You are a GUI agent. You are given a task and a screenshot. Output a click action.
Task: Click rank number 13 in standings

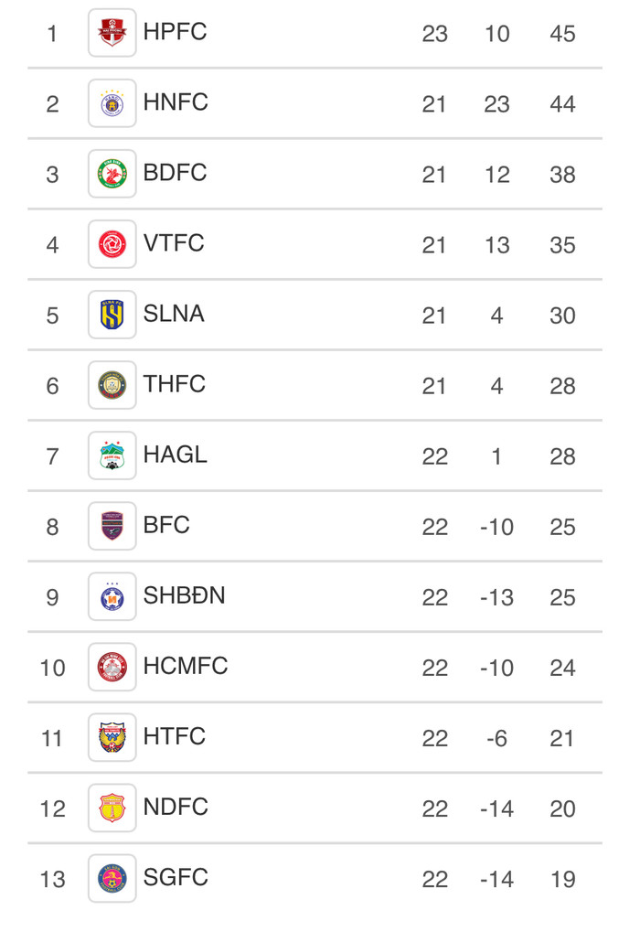tap(52, 879)
